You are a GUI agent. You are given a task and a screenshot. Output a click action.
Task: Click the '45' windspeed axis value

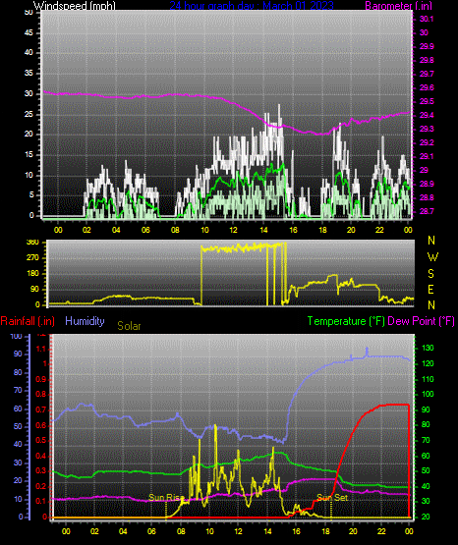29,32
